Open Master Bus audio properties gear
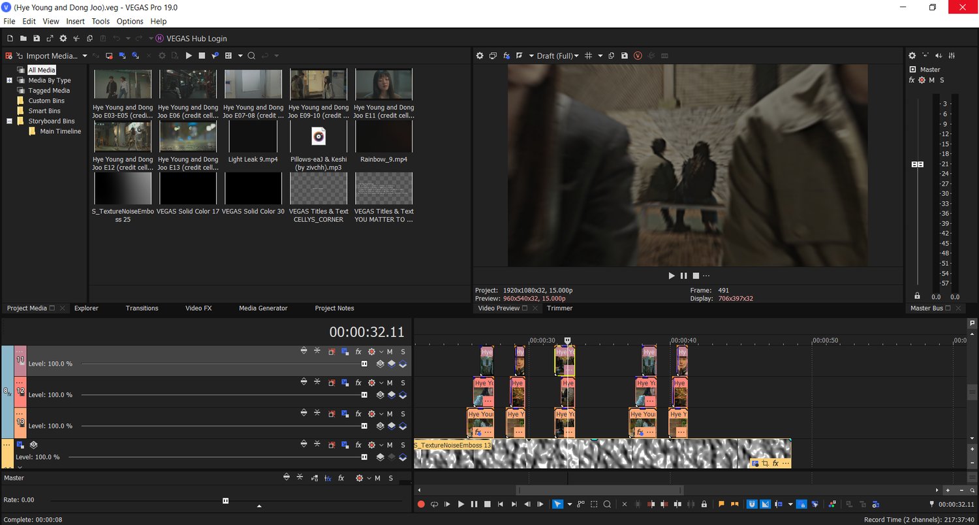Screen dimensions: 979x525 tap(912, 56)
